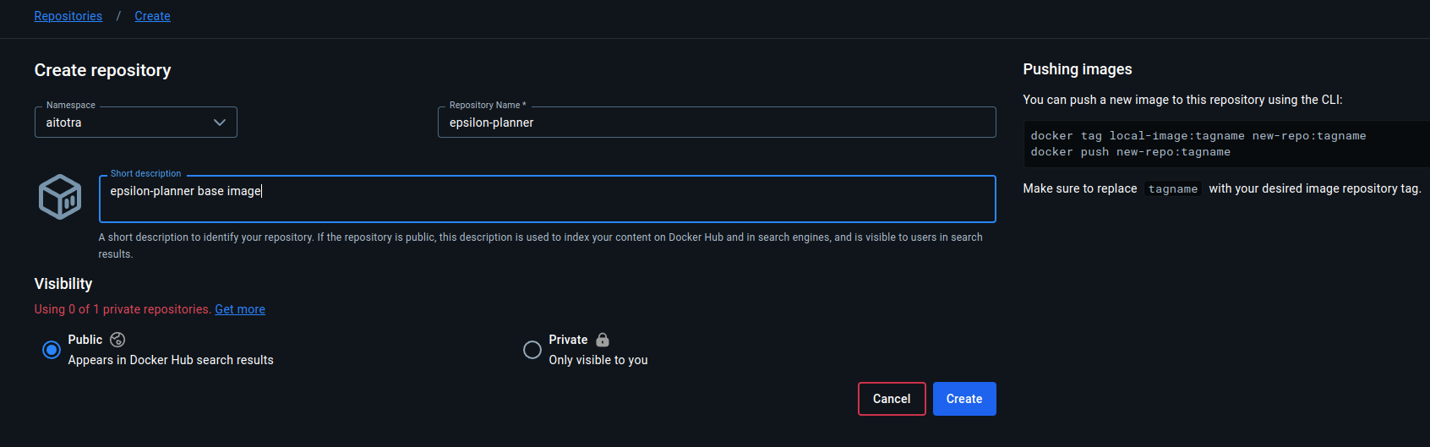Select the Public visibility radio button
1430x447 pixels.
click(x=52, y=350)
